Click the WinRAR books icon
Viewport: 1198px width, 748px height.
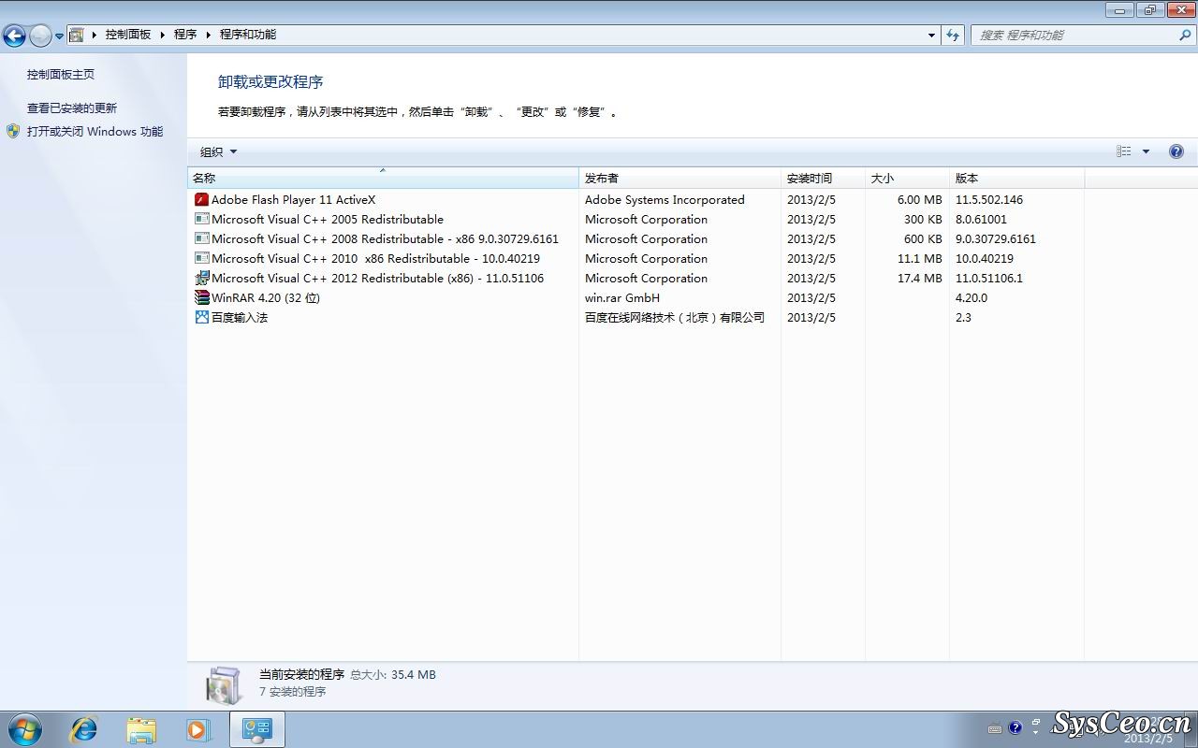pos(201,297)
